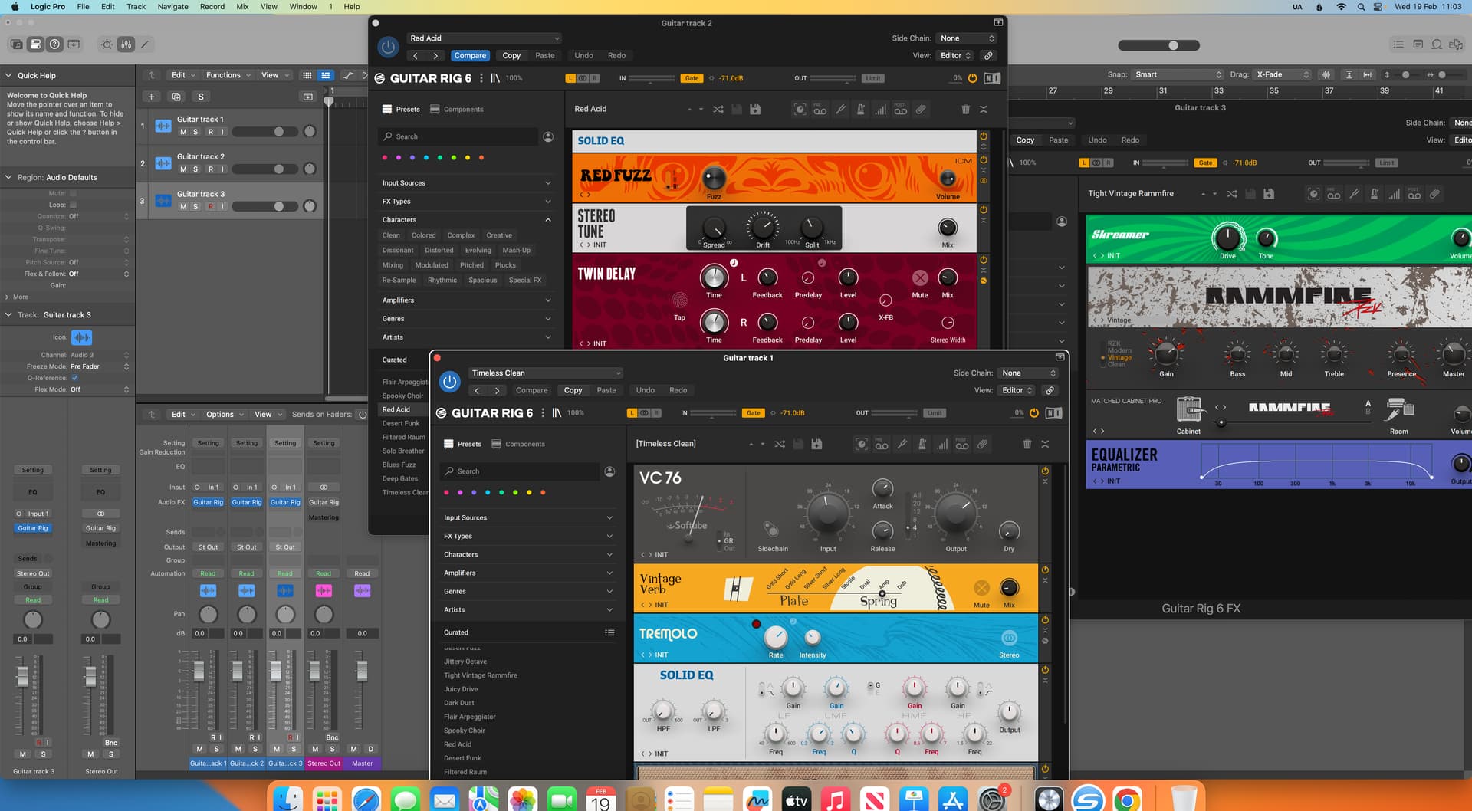Open the Editors pencil button

tap(145, 44)
